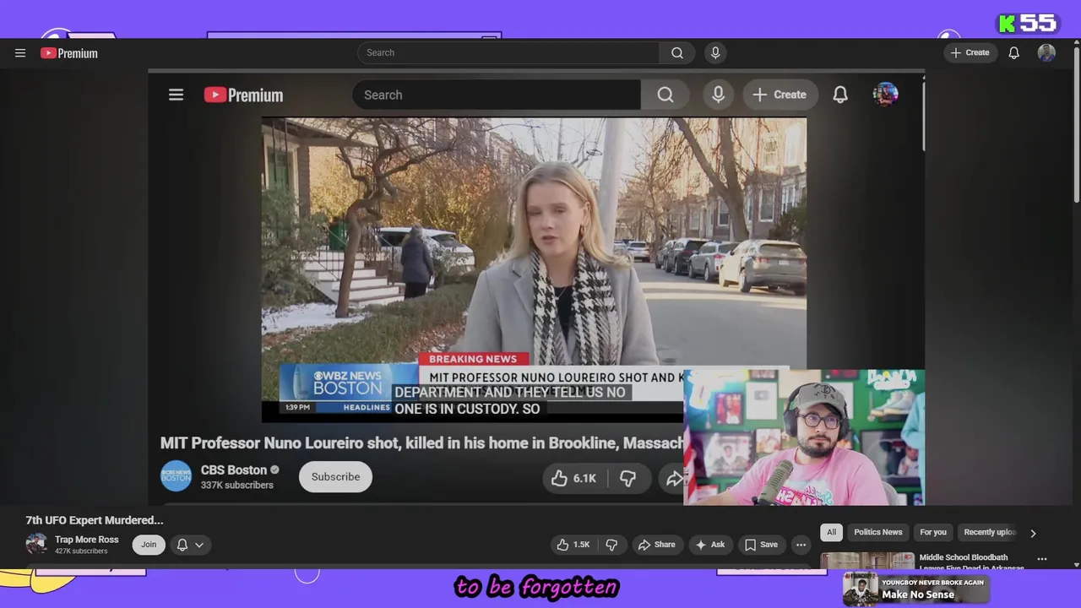
Task: Click the outer top Search input field
Action: [x=508, y=52]
